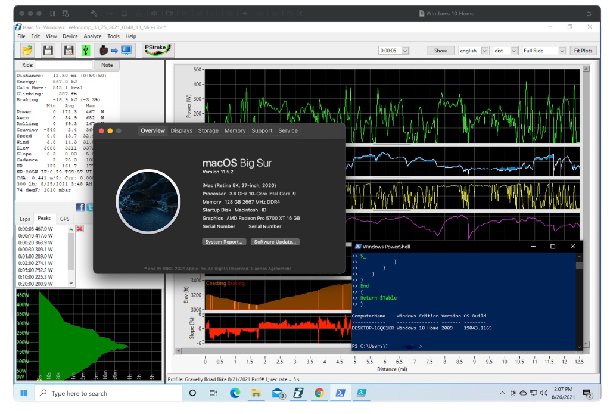Click the network tray icon
610x414 pixels.
point(533,393)
